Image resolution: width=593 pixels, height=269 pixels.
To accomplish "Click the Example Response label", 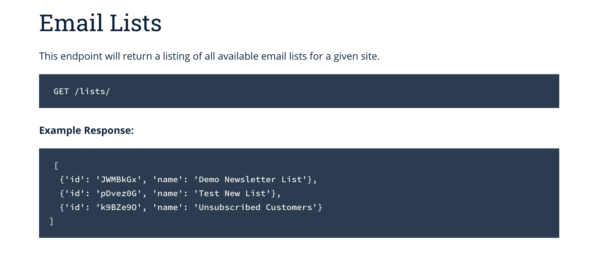I will click(86, 131).
